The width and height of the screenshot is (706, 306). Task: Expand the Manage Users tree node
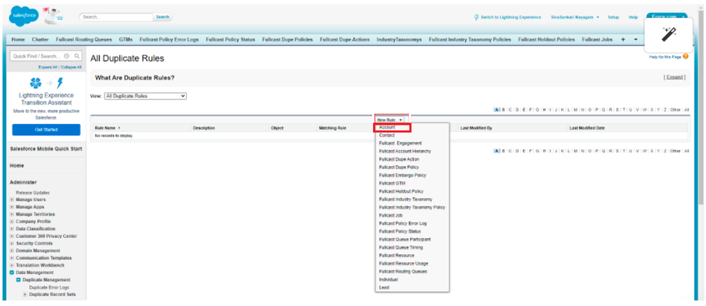[x=12, y=199]
